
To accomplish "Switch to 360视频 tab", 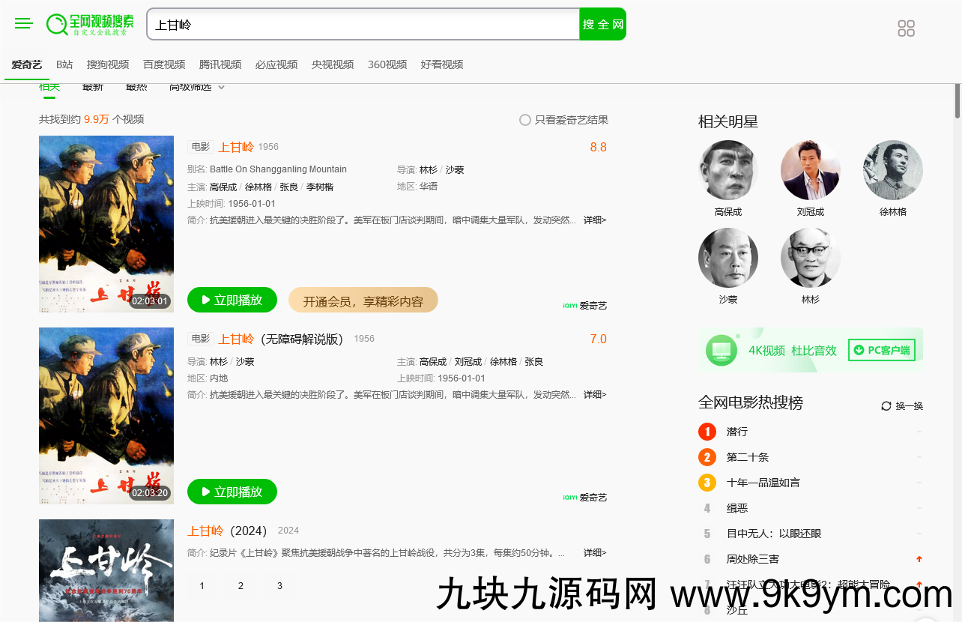I will pyautogui.click(x=387, y=64).
